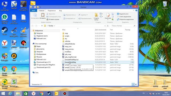The width and height of the screenshot is (171, 96).
Task: Click the Свойства icon in the ribbon
Action: 108,15
